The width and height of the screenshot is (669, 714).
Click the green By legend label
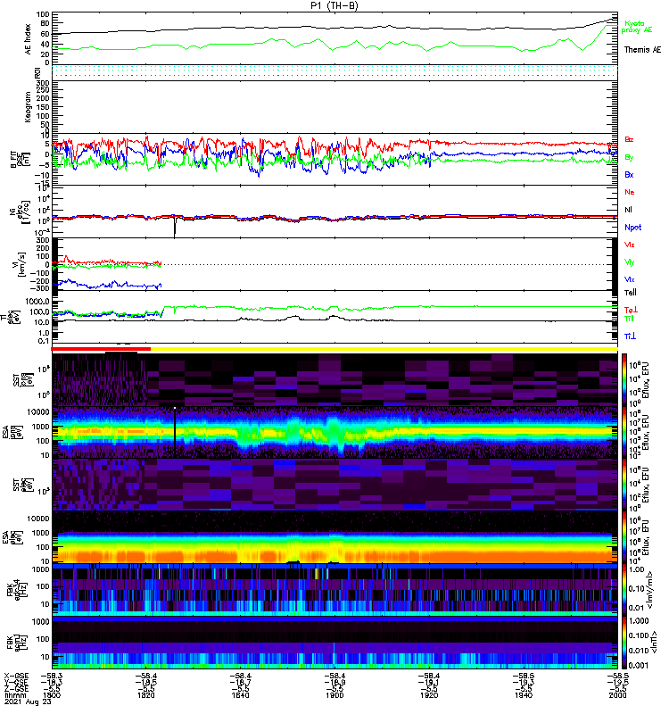coord(629,158)
